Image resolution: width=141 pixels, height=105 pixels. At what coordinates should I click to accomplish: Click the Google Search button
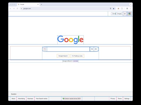[x=63, y=56]
